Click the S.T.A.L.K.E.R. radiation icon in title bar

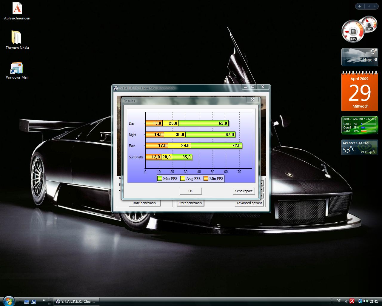[116, 88]
